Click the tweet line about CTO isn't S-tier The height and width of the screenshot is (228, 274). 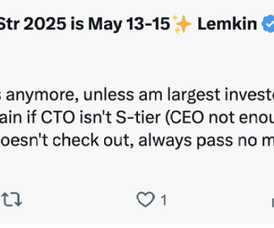pyautogui.click(x=137, y=118)
